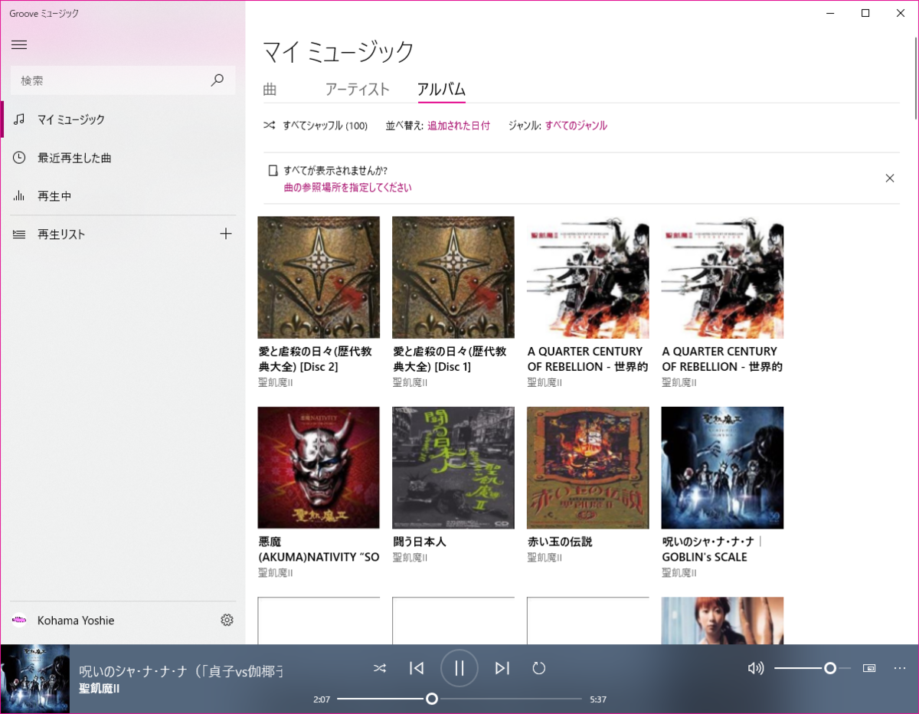Screen dimensions: 919x714
Task: Open 闘う日本人 album cover
Action: coord(453,467)
